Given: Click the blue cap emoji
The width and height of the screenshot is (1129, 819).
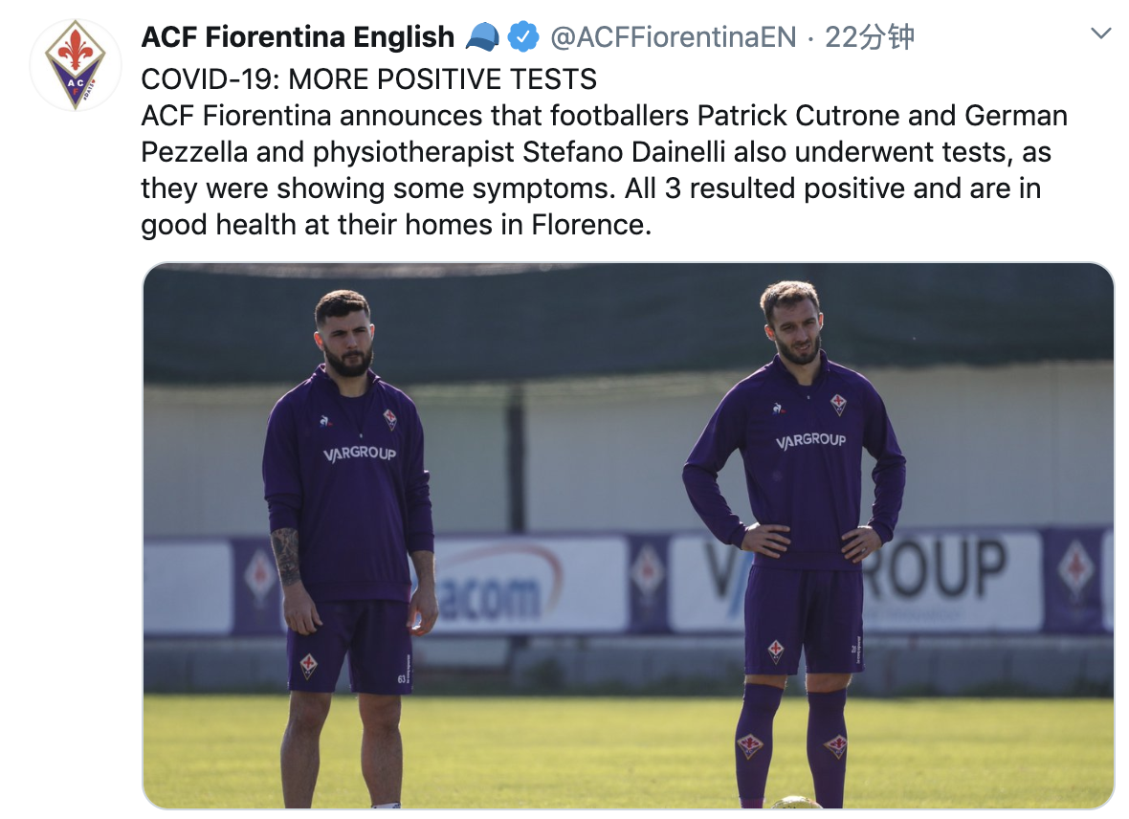Looking at the screenshot, I should click(482, 38).
